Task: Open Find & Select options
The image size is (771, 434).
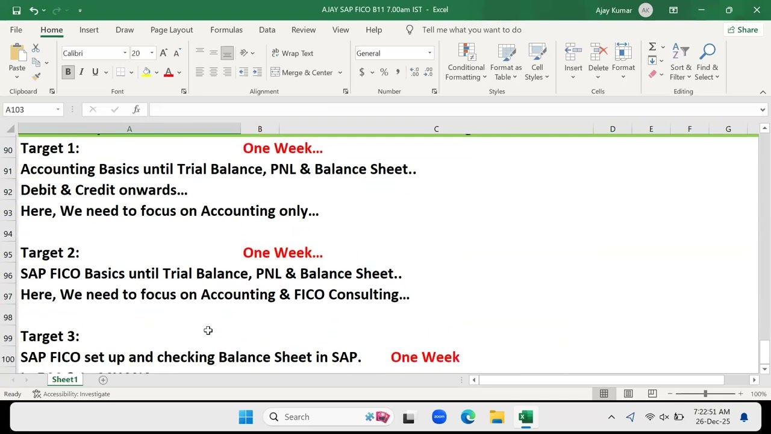Action: pyautogui.click(x=707, y=62)
